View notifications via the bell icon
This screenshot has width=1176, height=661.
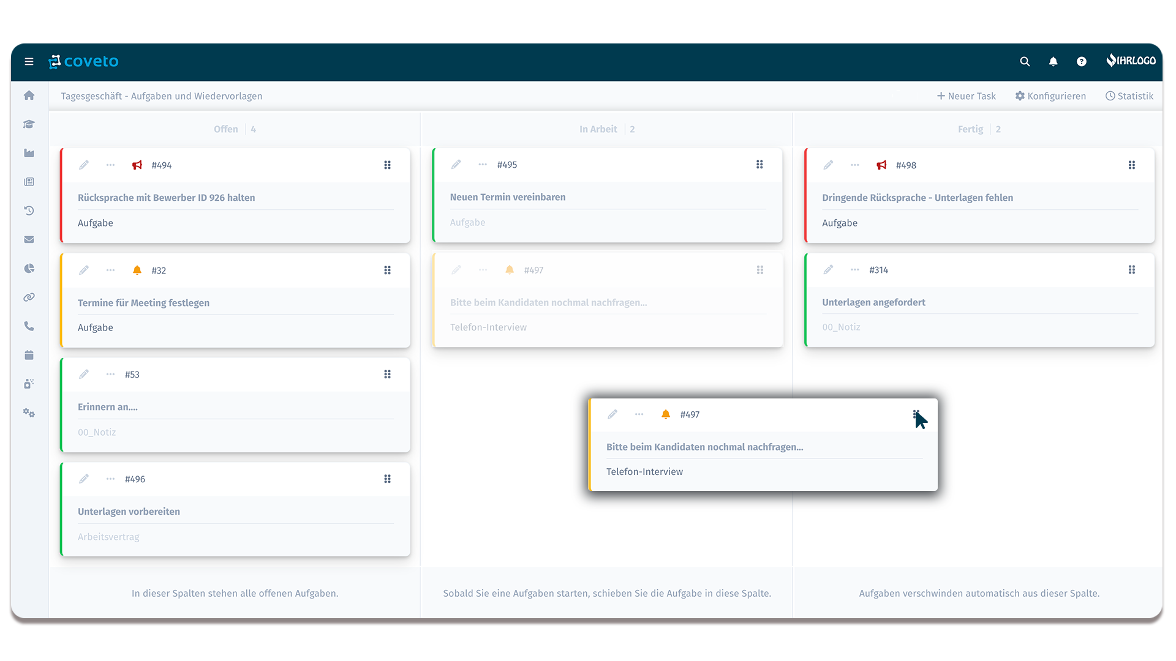pos(1053,61)
